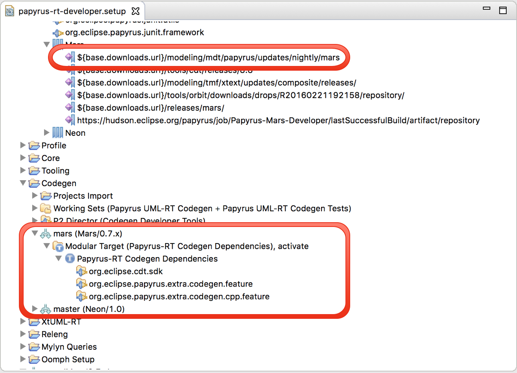Viewport: 517px width, 373px height.
Task: Click the Modular Target task icon
Action: 58,247
